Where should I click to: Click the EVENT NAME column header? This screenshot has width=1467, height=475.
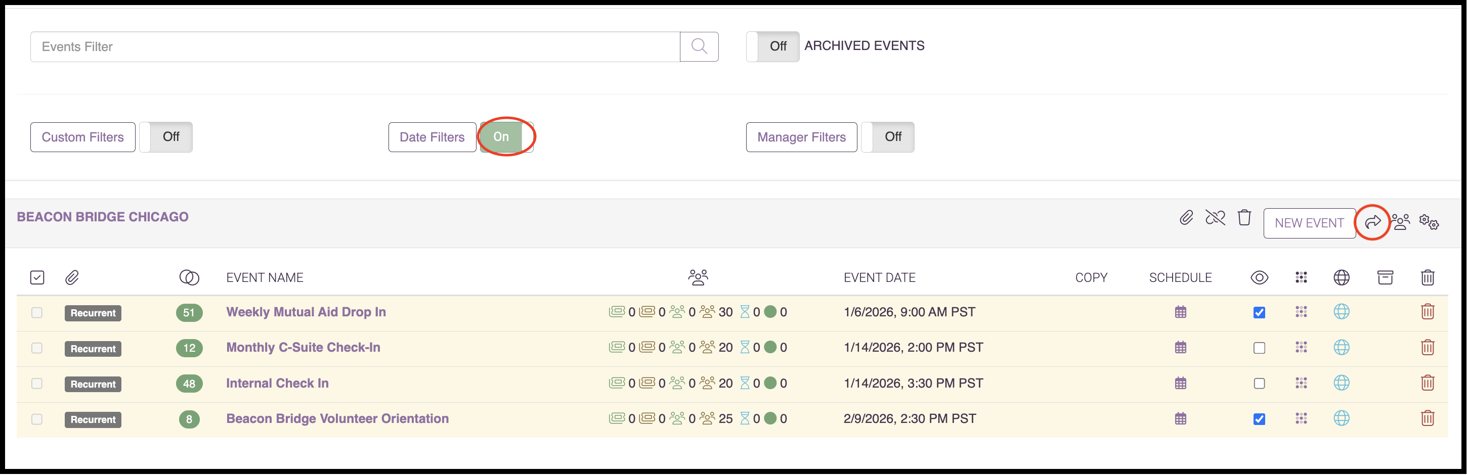pyautogui.click(x=264, y=277)
